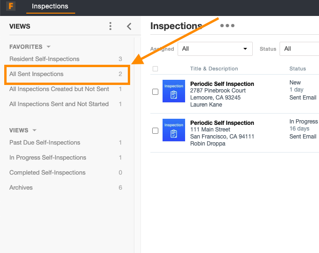Select All Sent Inspections view

pos(36,74)
